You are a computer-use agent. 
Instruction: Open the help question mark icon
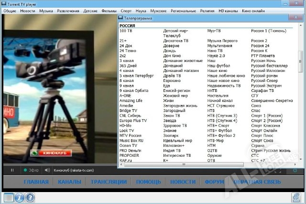(30, 197)
